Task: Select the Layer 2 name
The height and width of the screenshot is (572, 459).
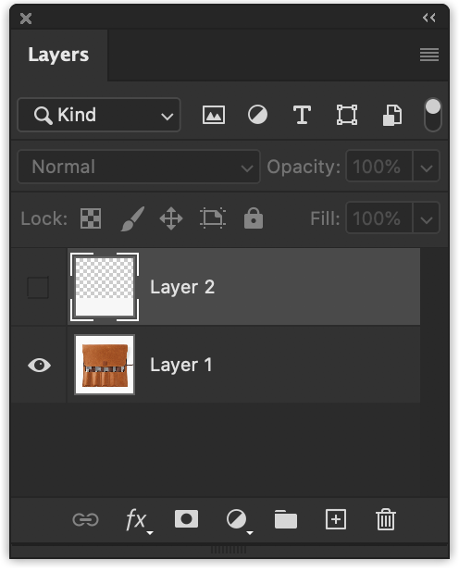Action: click(x=182, y=288)
